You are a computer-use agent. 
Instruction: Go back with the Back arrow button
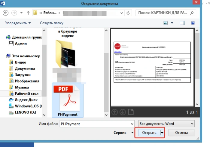pyautogui.click(x=5, y=13)
